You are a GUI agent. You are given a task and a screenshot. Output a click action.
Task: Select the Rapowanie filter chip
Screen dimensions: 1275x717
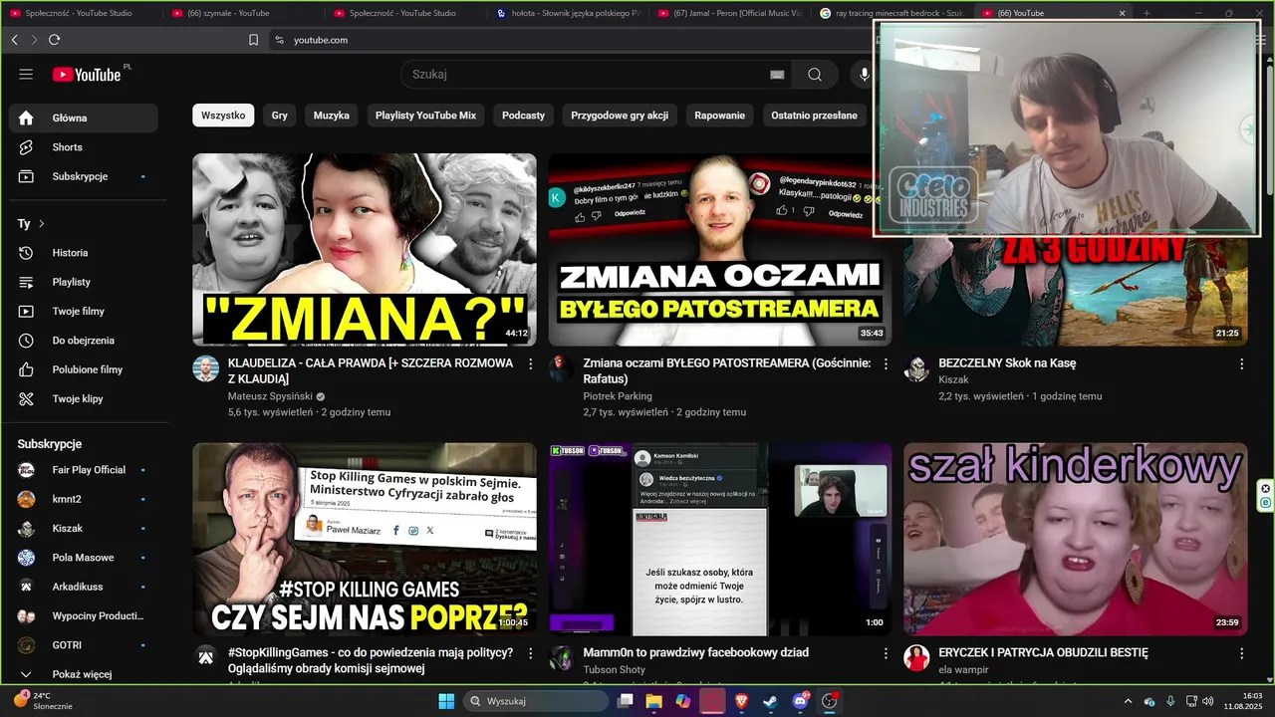(x=720, y=116)
